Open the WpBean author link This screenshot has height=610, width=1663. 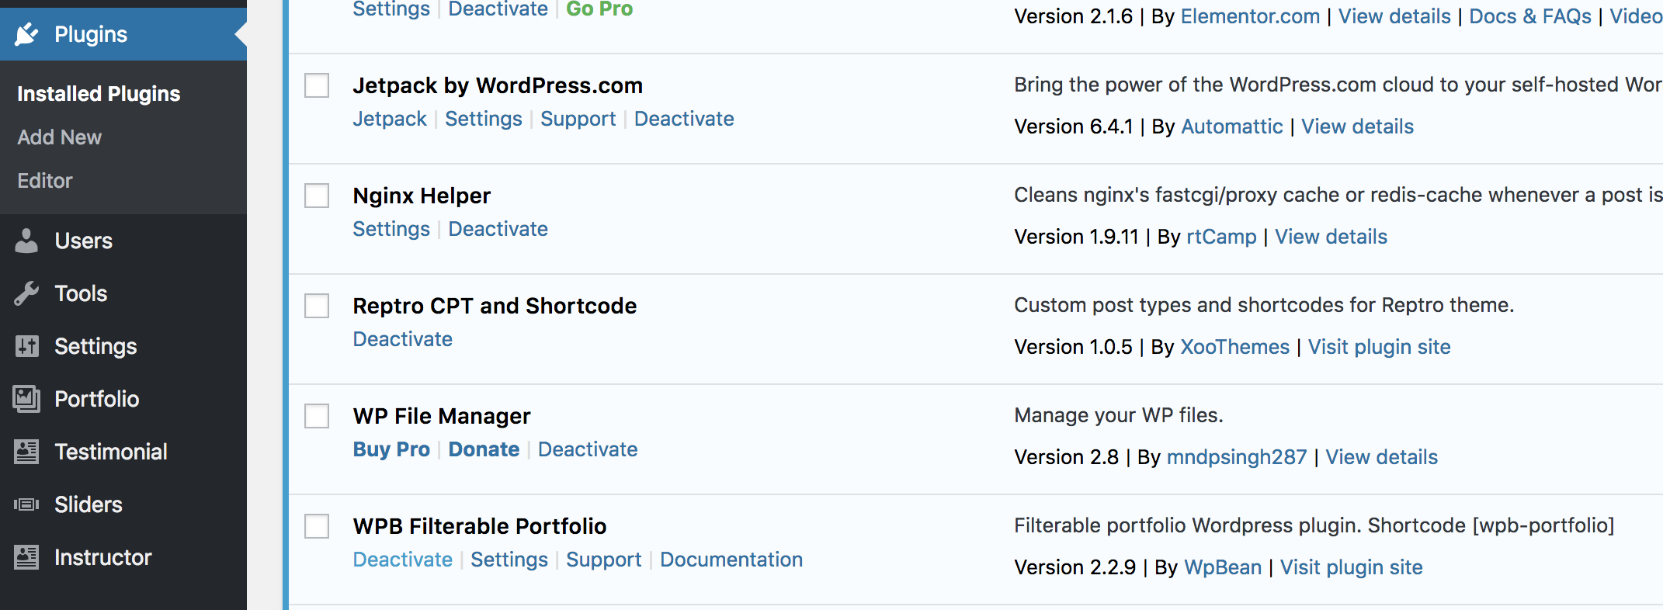[x=1223, y=567]
